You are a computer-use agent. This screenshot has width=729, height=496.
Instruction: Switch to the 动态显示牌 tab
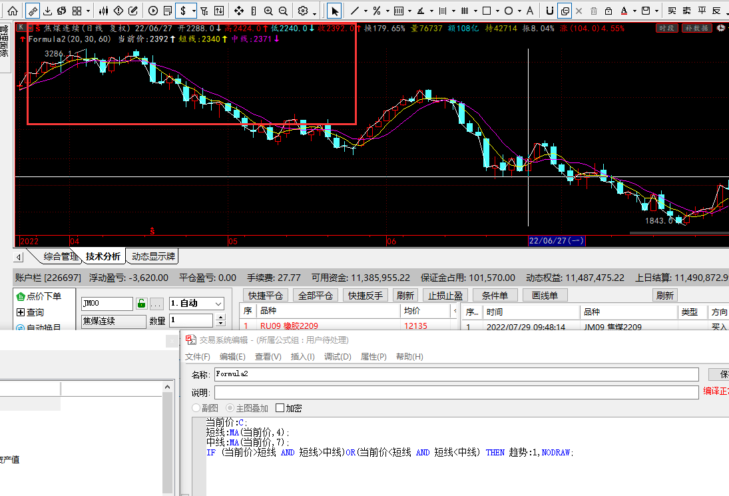pyautogui.click(x=153, y=256)
